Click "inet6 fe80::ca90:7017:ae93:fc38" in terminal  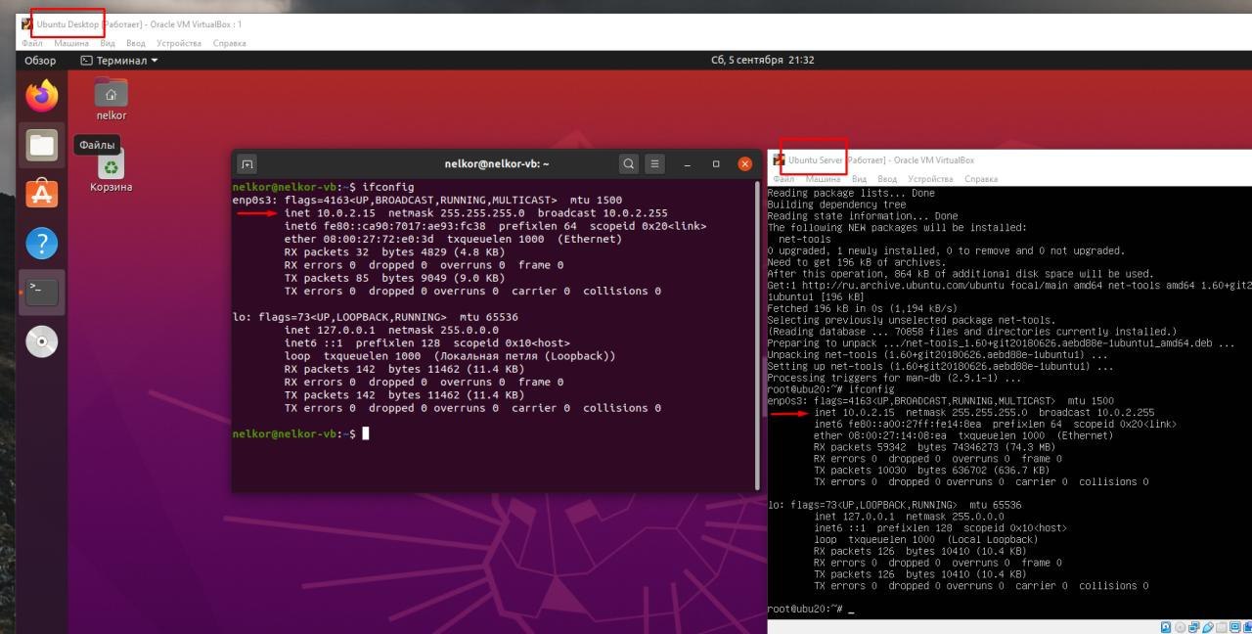tap(384, 226)
